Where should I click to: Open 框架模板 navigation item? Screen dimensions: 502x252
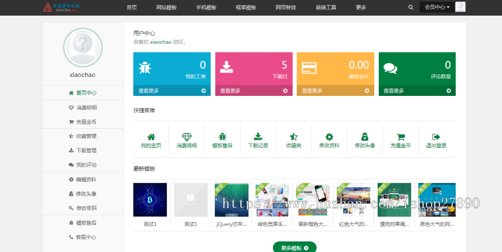(x=246, y=7)
